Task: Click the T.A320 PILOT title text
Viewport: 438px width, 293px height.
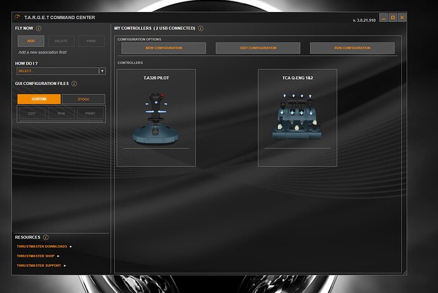Action: point(156,78)
